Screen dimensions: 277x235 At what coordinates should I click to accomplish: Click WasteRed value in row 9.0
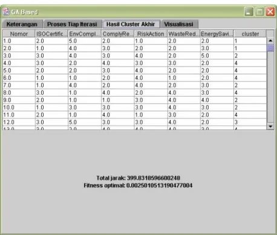[184, 100]
